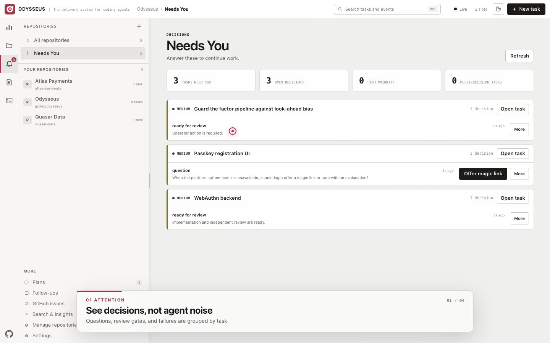
Task: Click the Plans diamond icon
Action: coord(26,282)
